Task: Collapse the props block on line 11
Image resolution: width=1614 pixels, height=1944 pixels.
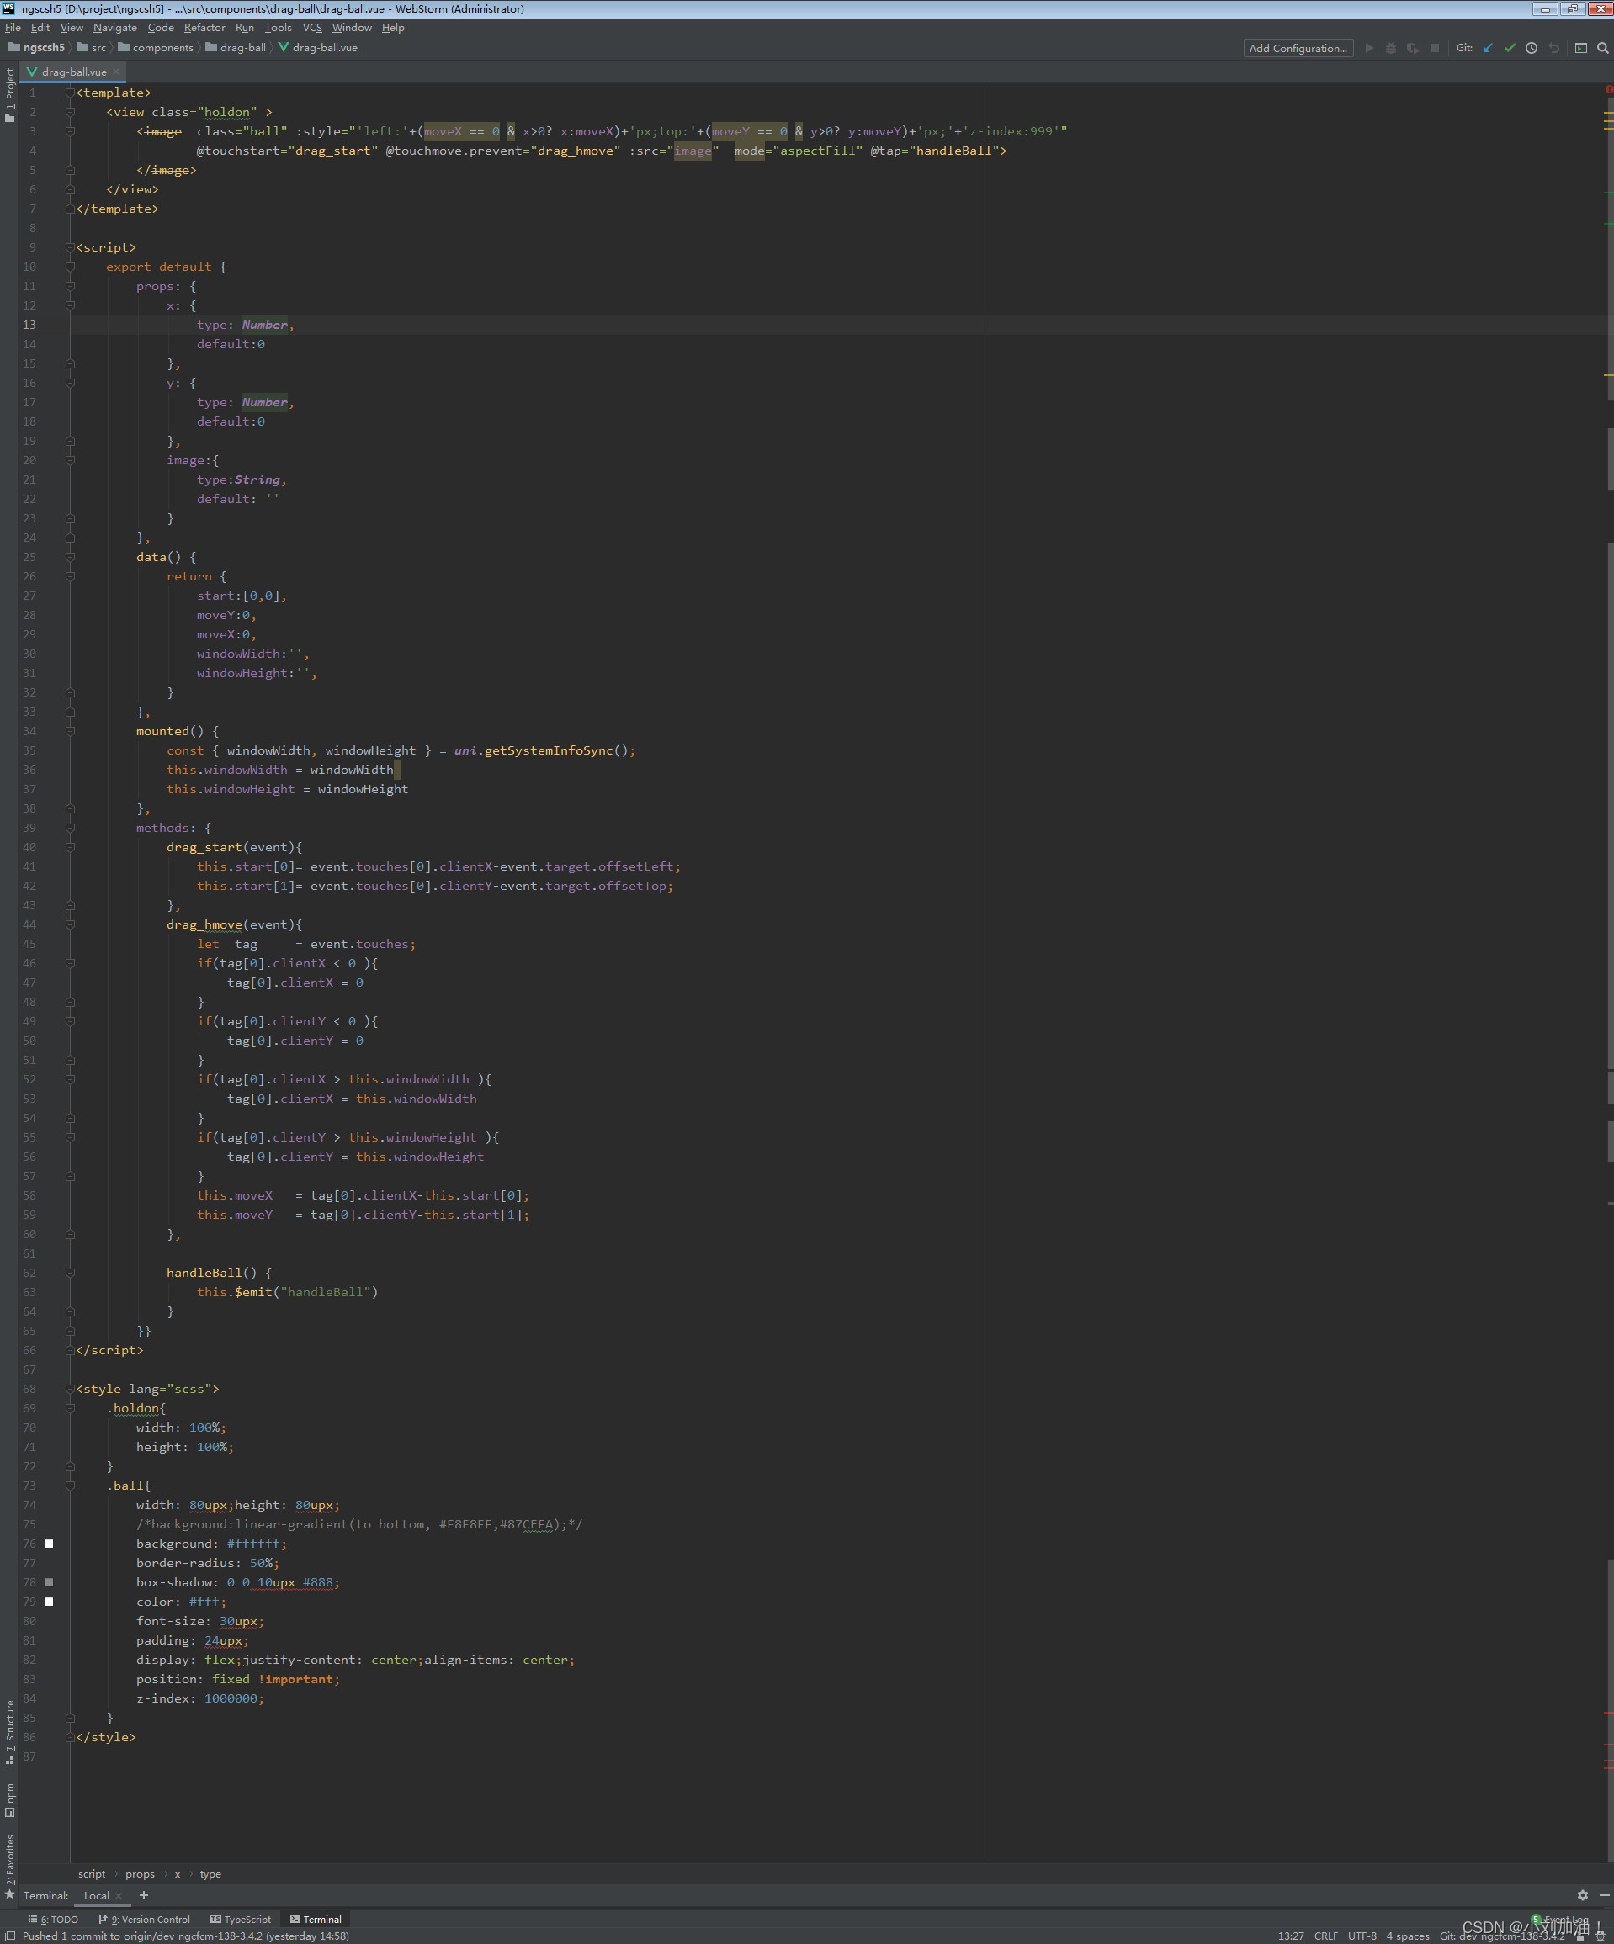Action: click(71, 286)
